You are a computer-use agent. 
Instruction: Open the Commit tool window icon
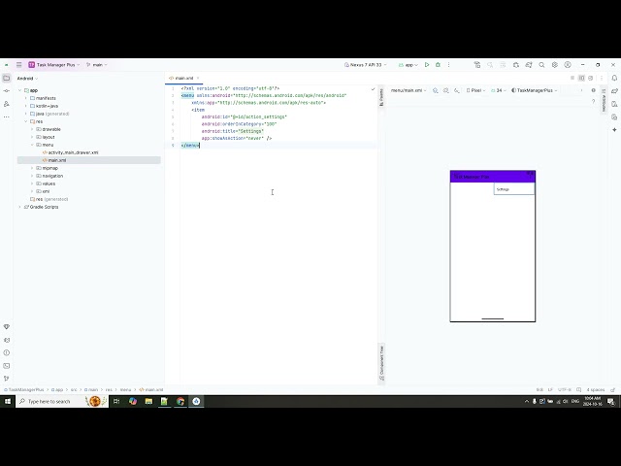coord(7,91)
